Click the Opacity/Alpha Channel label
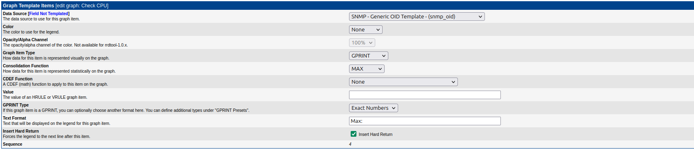 click(25, 40)
